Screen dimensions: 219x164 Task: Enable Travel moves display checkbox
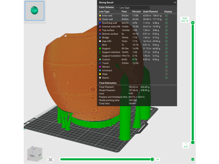pos(167,63)
